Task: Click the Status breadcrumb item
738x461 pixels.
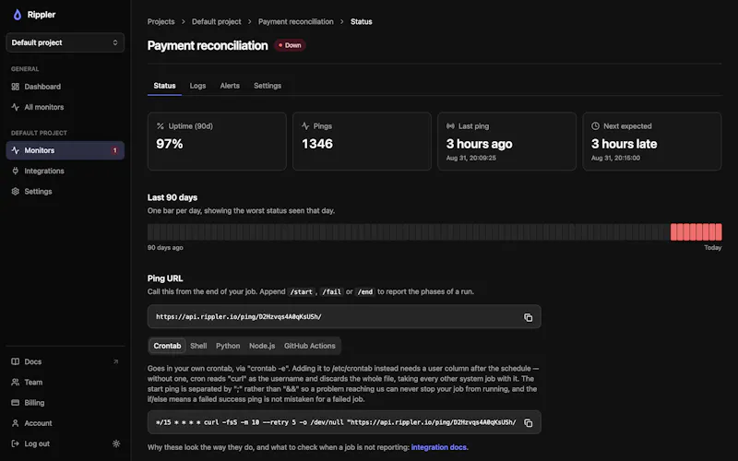Action: point(361,21)
